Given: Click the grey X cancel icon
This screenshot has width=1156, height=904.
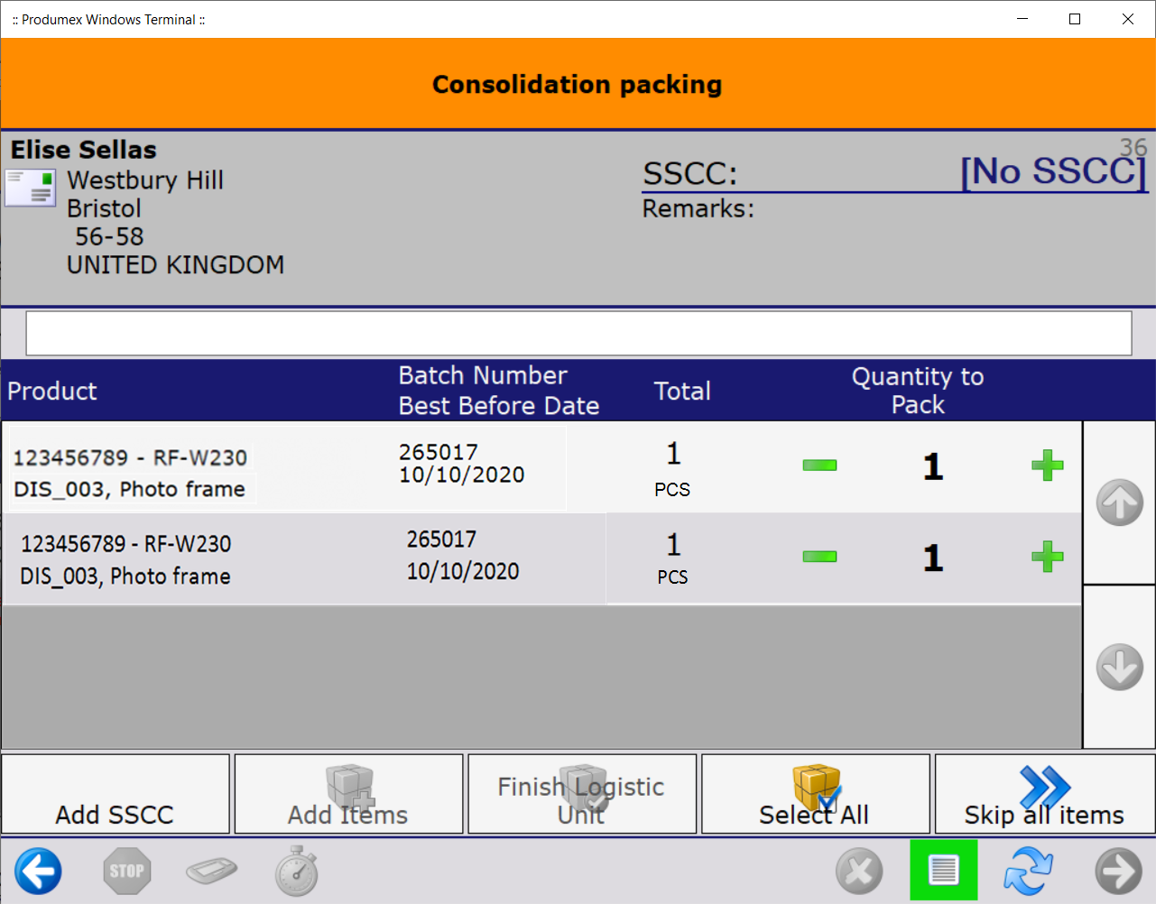Looking at the screenshot, I should pyautogui.click(x=858, y=872).
